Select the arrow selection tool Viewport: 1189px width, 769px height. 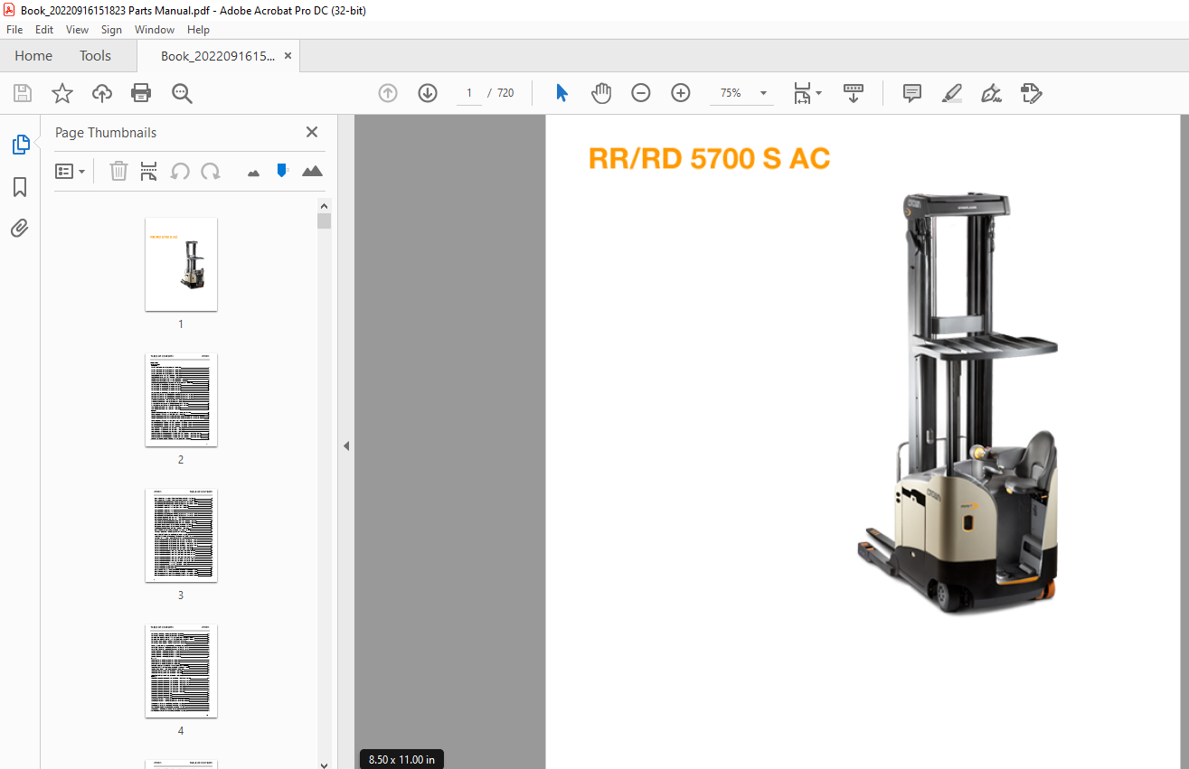[561, 93]
